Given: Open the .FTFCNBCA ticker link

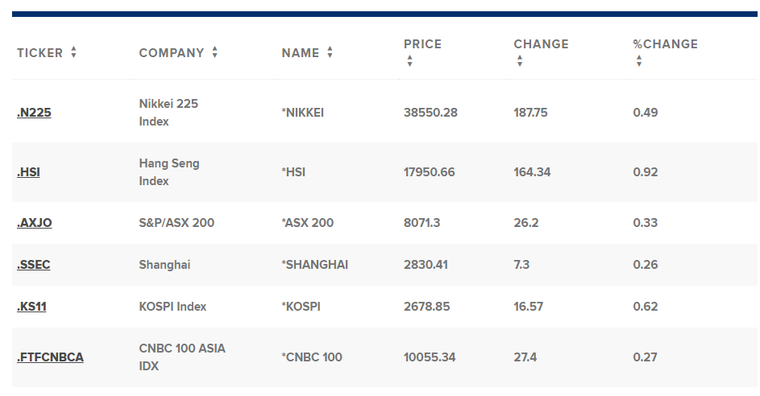Looking at the screenshot, I should tap(51, 357).
